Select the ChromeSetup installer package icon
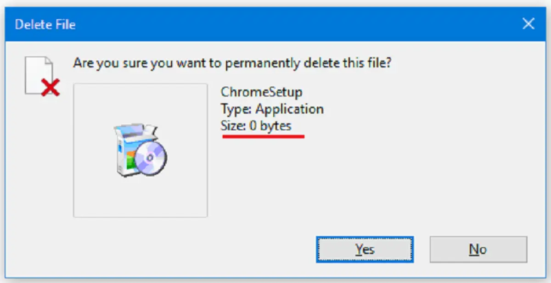 coord(140,151)
